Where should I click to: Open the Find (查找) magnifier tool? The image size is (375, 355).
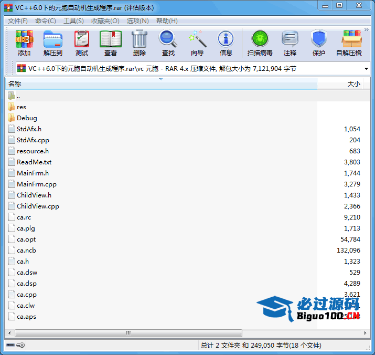[x=168, y=43]
